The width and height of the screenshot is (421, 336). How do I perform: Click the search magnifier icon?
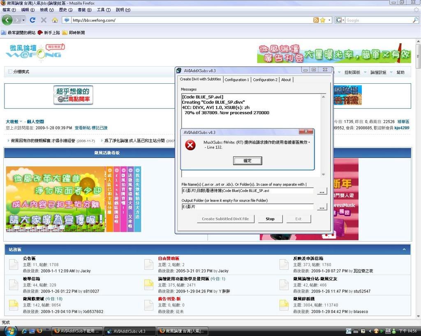click(415, 20)
